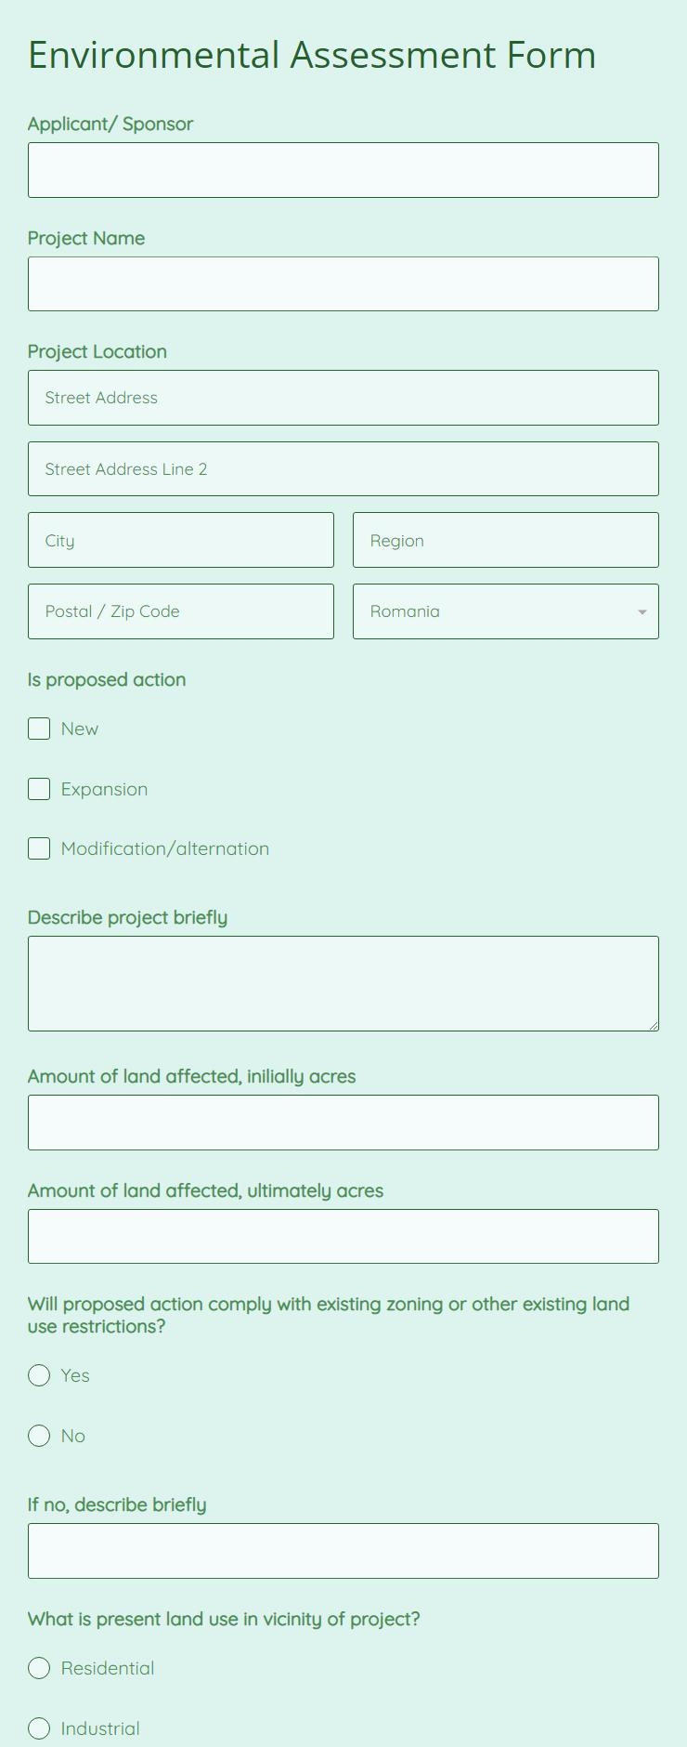Click the country dropdown arrow
The image size is (687, 1747).
641,611
